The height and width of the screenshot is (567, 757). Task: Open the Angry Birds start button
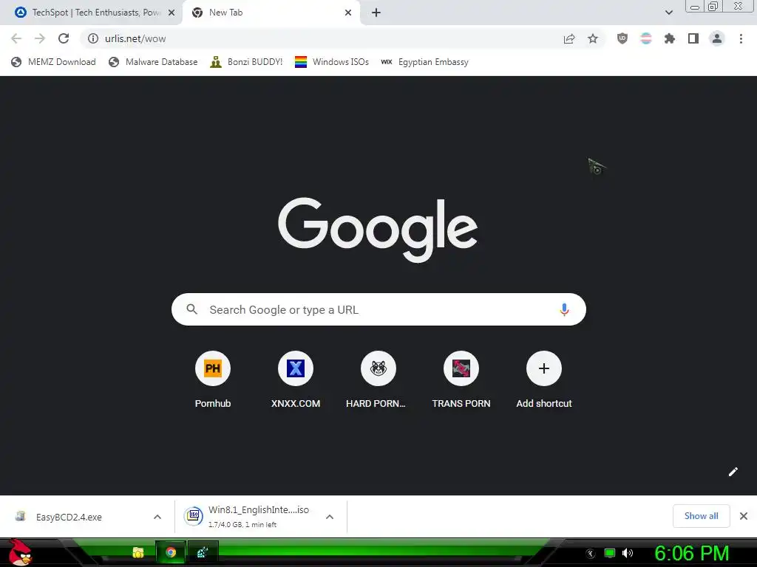20,552
